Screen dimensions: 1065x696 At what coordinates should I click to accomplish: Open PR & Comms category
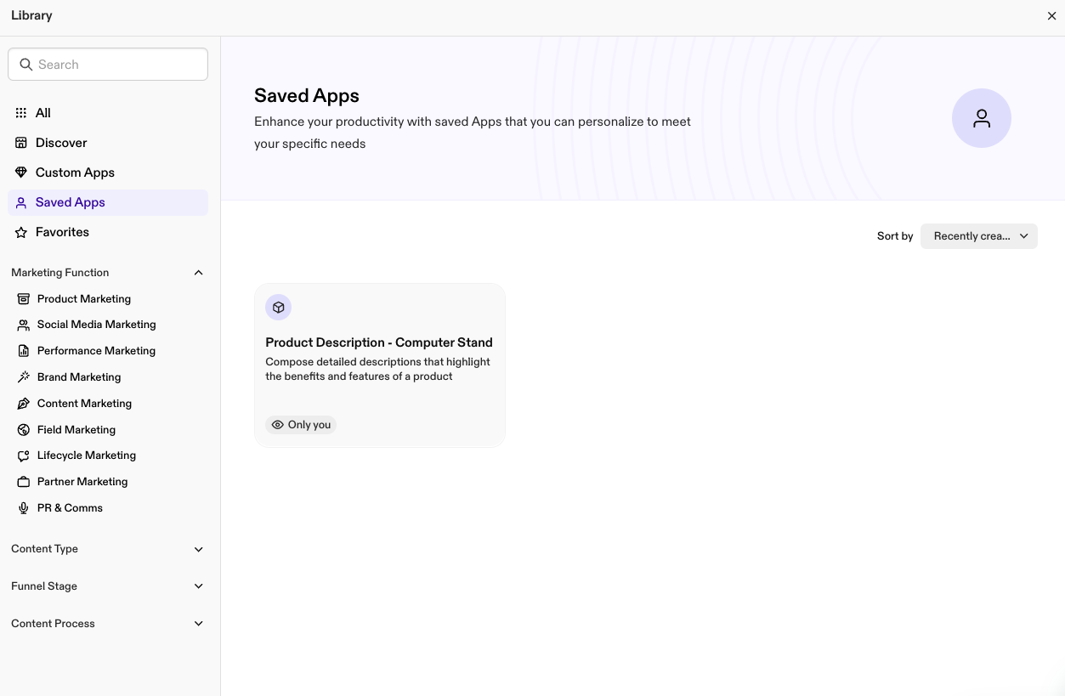coord(70,508)
